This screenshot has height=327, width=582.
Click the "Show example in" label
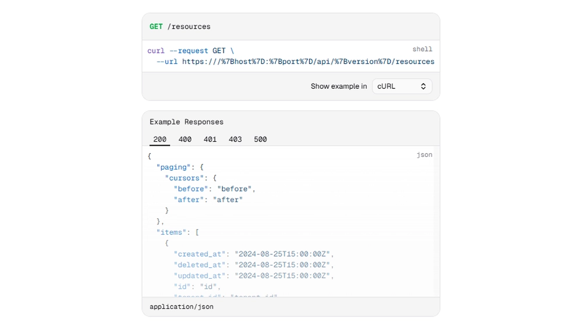(x=339, y=86)
